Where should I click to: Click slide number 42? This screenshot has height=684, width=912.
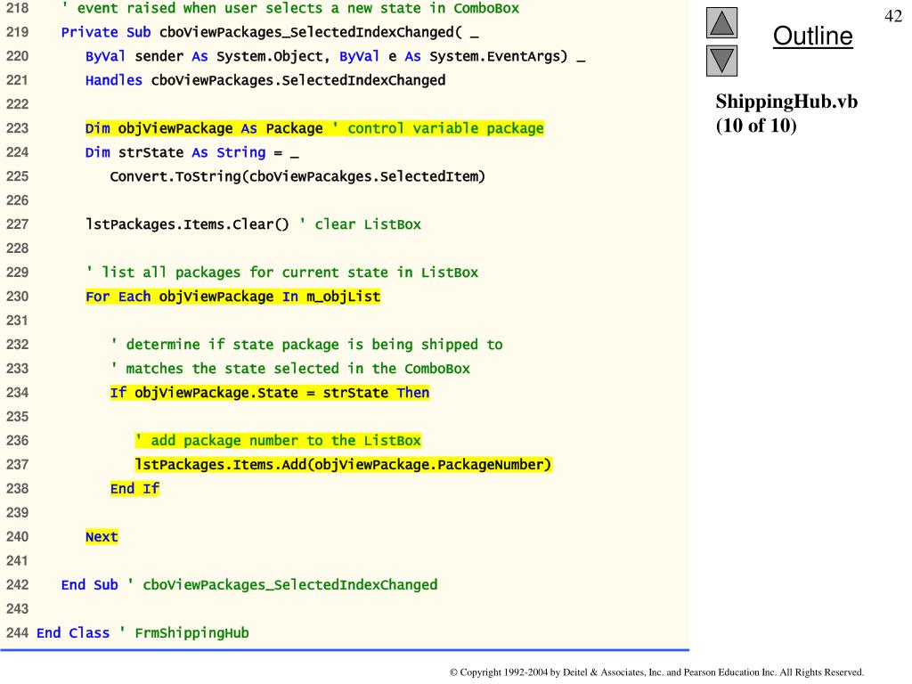click(892, 16)
